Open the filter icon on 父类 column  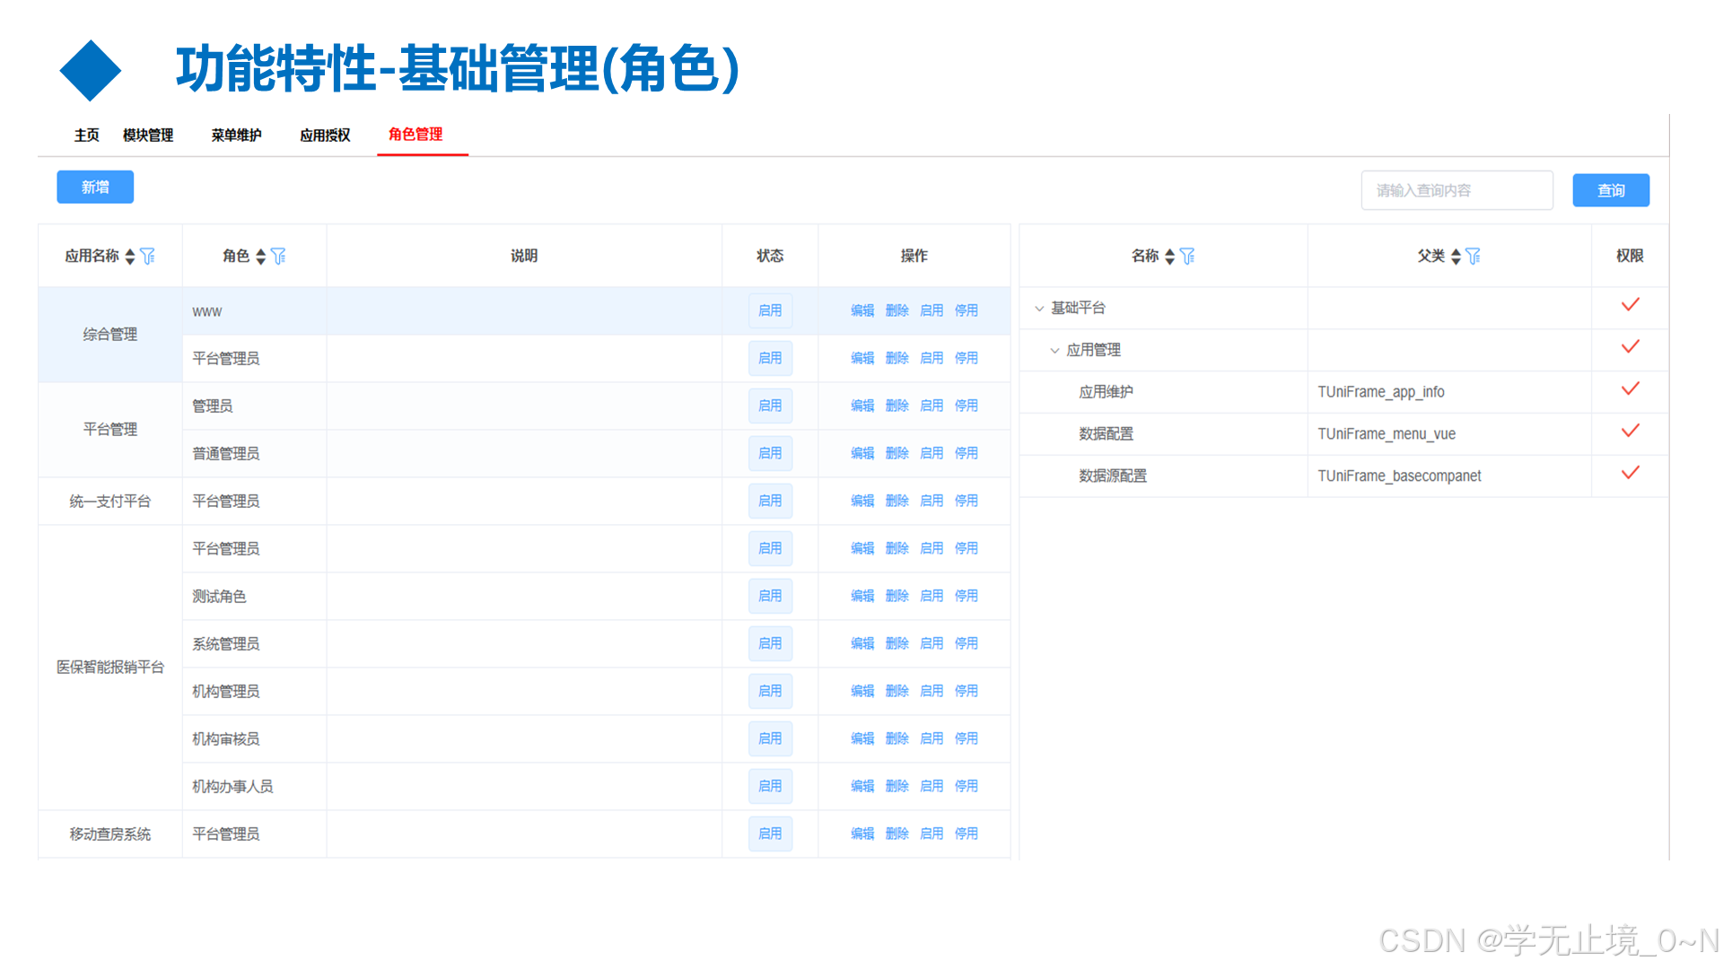[x=1473, y=256]
